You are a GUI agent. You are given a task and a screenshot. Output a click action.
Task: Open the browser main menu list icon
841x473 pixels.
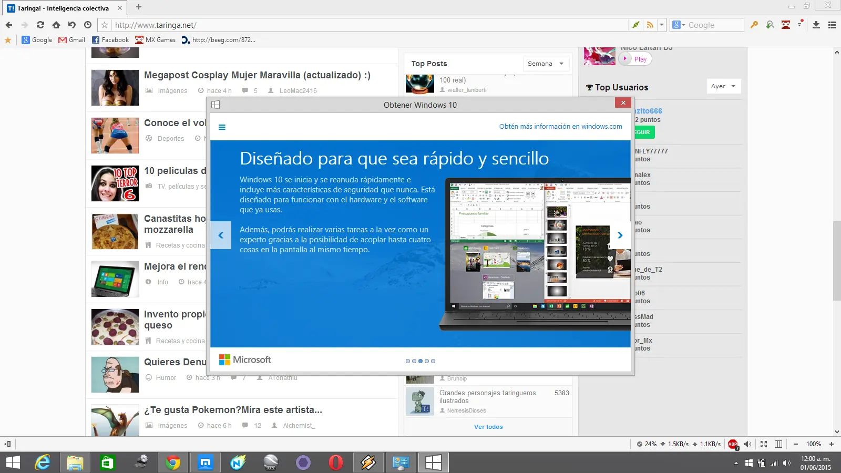coord(832,25)
